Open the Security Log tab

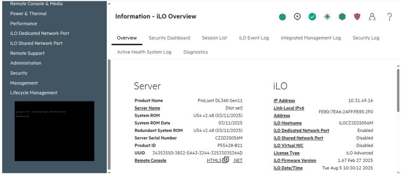(x=366, y=38)
